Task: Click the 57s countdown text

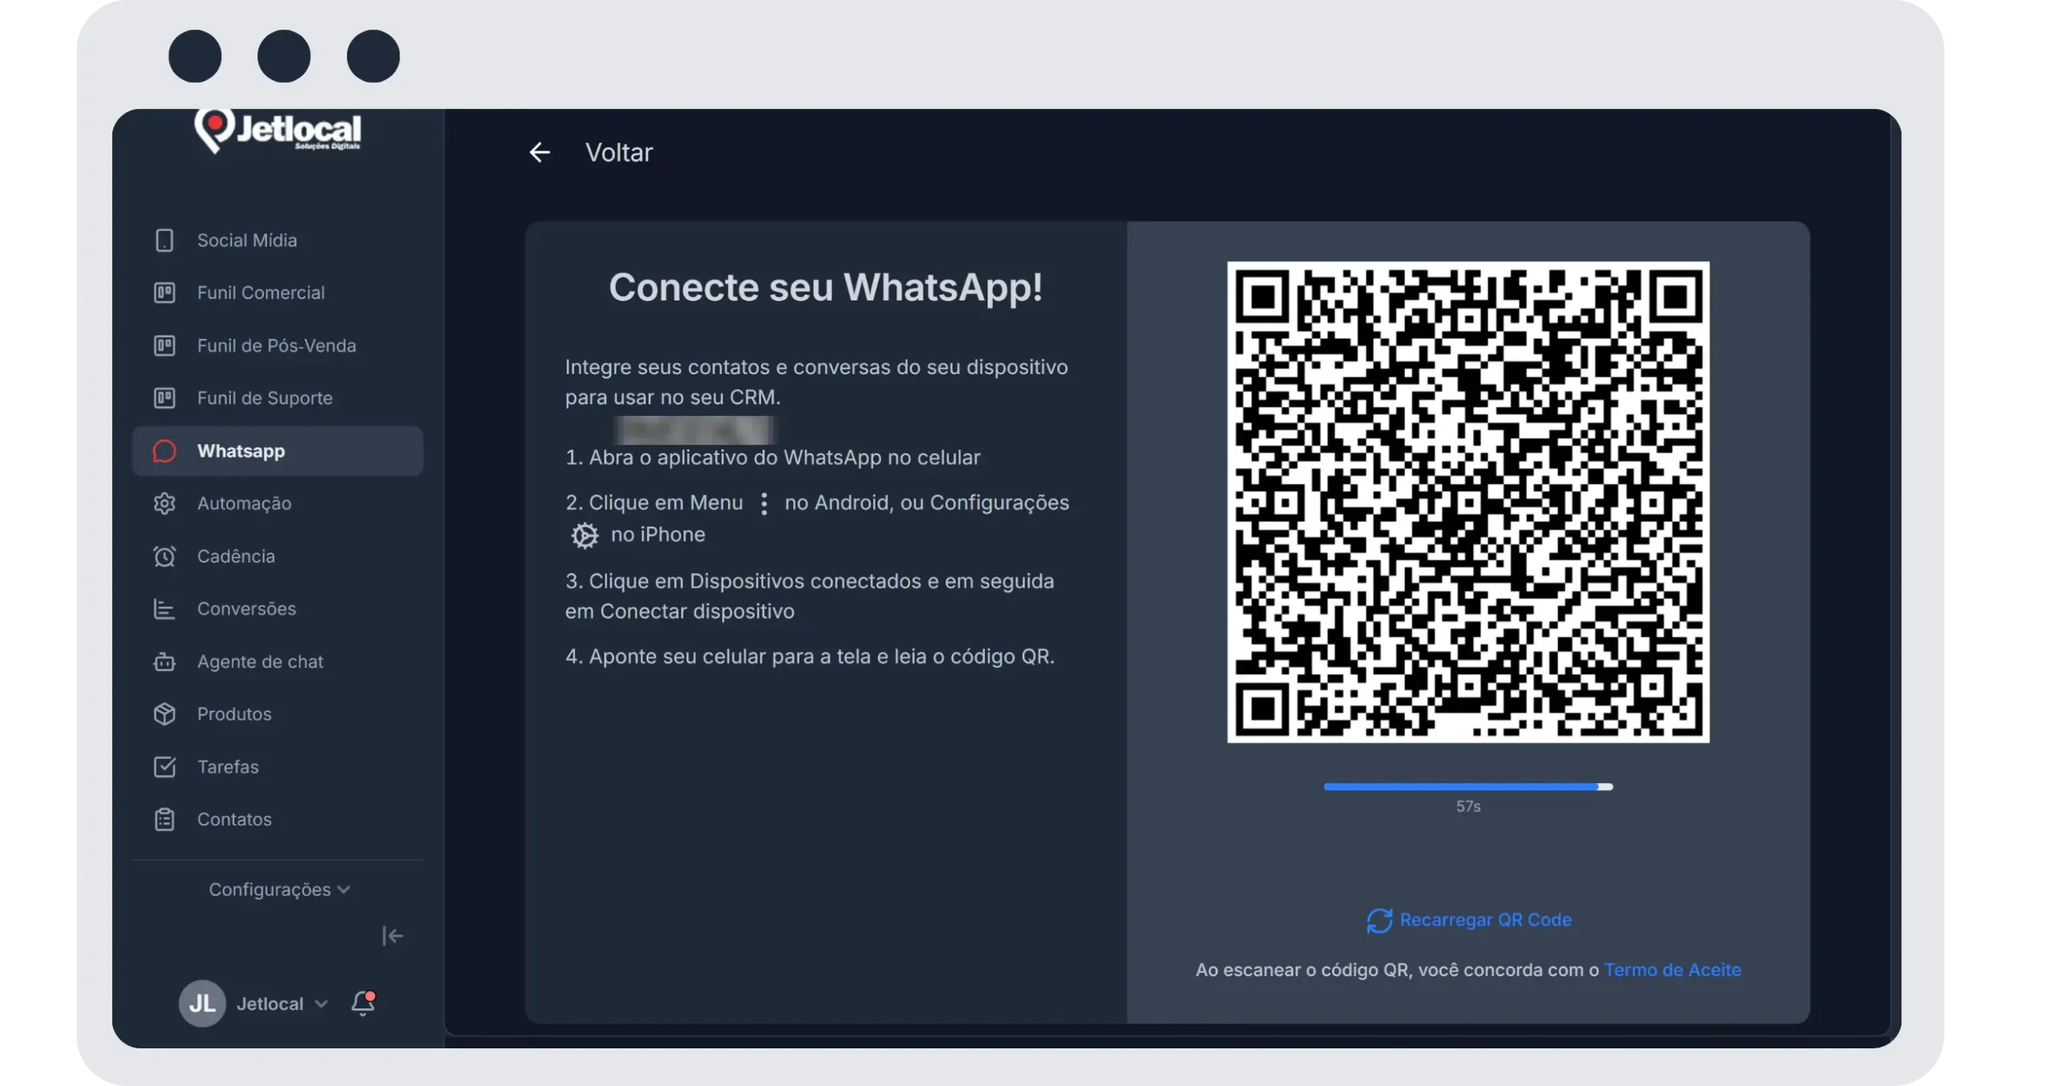Action: click(x=1468, y=807)
